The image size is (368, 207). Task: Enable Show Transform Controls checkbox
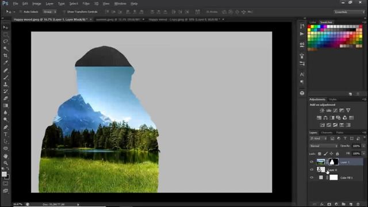point(64,11)
